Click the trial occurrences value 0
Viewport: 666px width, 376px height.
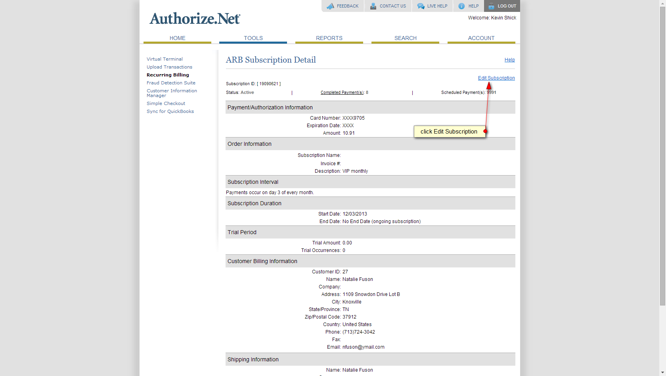click(344, 250)
